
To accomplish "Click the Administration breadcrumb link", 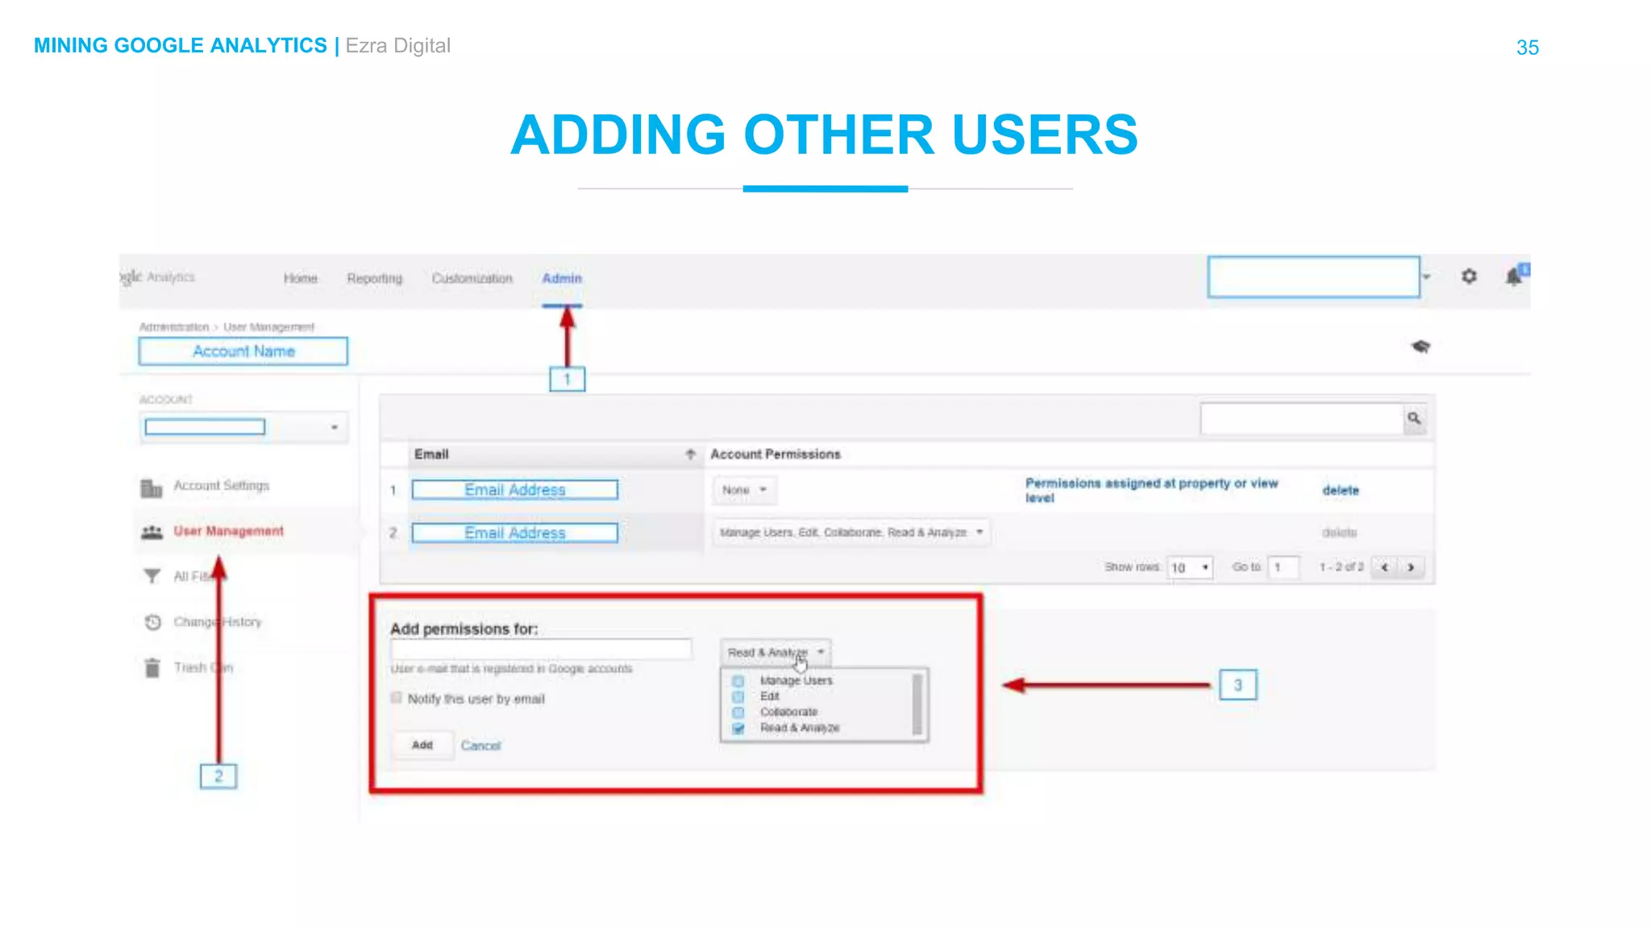I will click(173, 327).
